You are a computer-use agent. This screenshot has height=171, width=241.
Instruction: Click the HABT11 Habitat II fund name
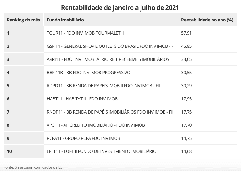82,99
